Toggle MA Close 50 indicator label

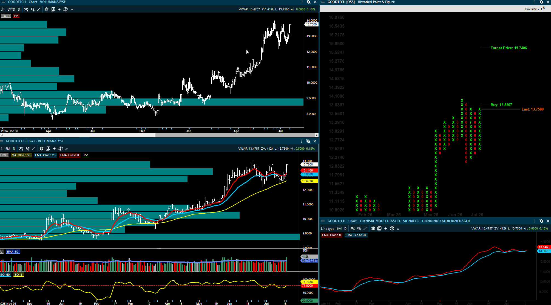point(21,155)
